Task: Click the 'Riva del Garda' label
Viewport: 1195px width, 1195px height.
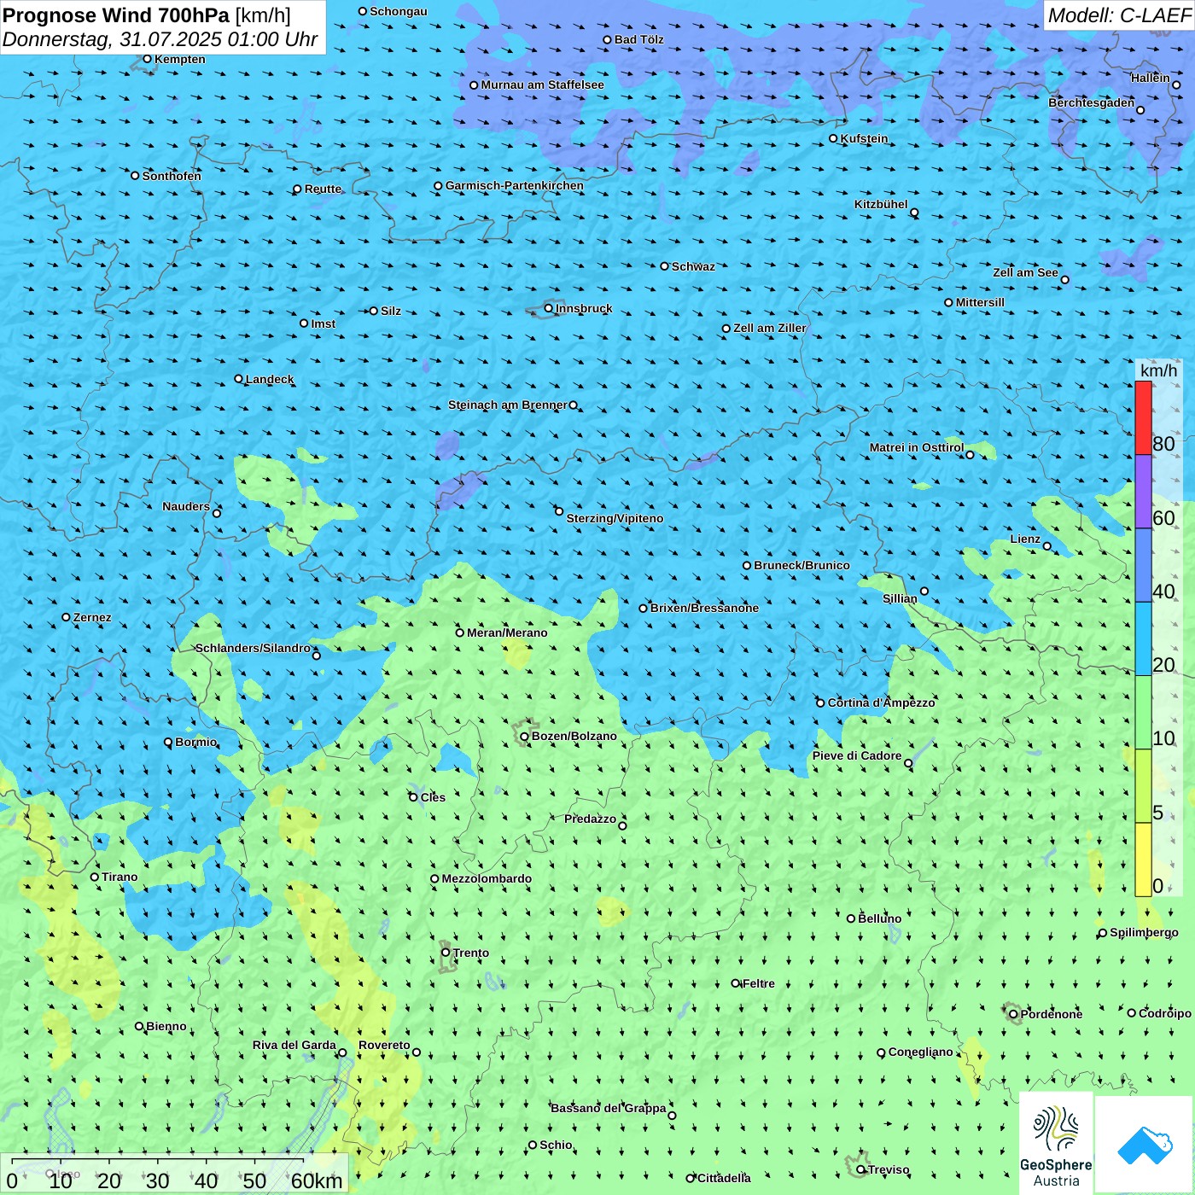Action: coord(294,1045)
